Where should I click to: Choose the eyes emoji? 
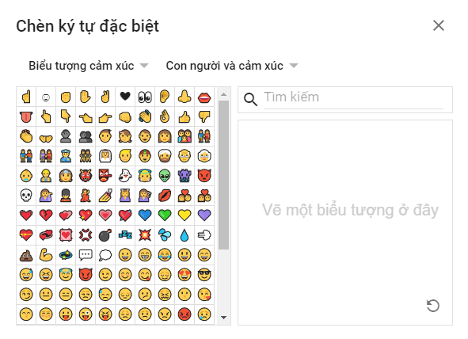click(x=145, y=97)
